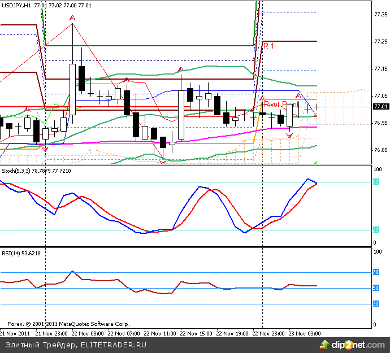
Task: Click the Stochastic 20 level marker
Action: [x=375, y=230]
